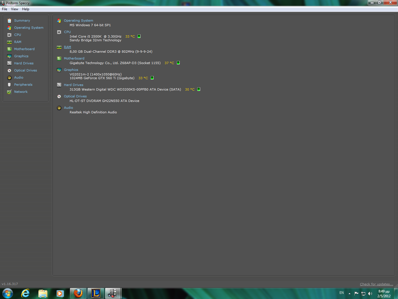Click the Operating System heading link in main panel
The height and width of the screenshot is (299, 398).
[x=78, y=21]
